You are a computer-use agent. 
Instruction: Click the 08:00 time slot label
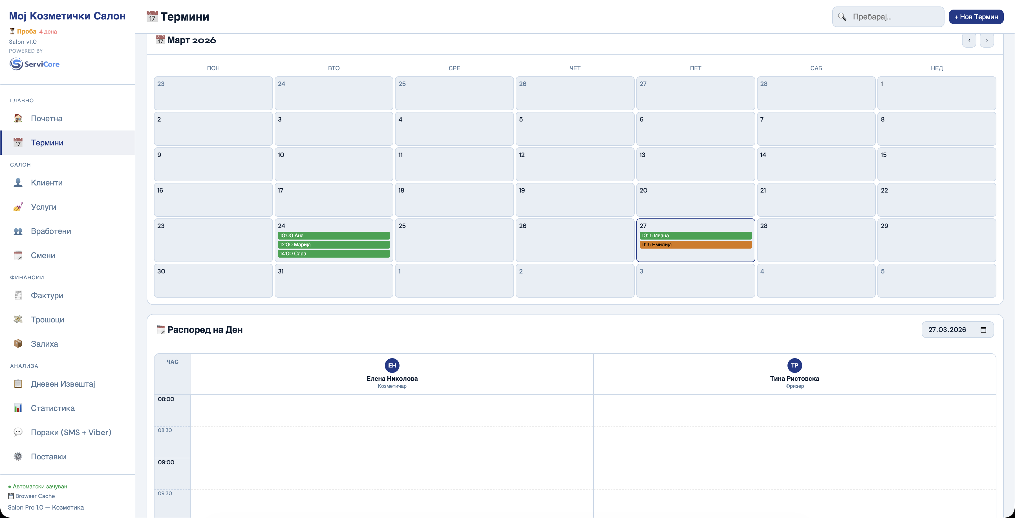pos(166,399)
